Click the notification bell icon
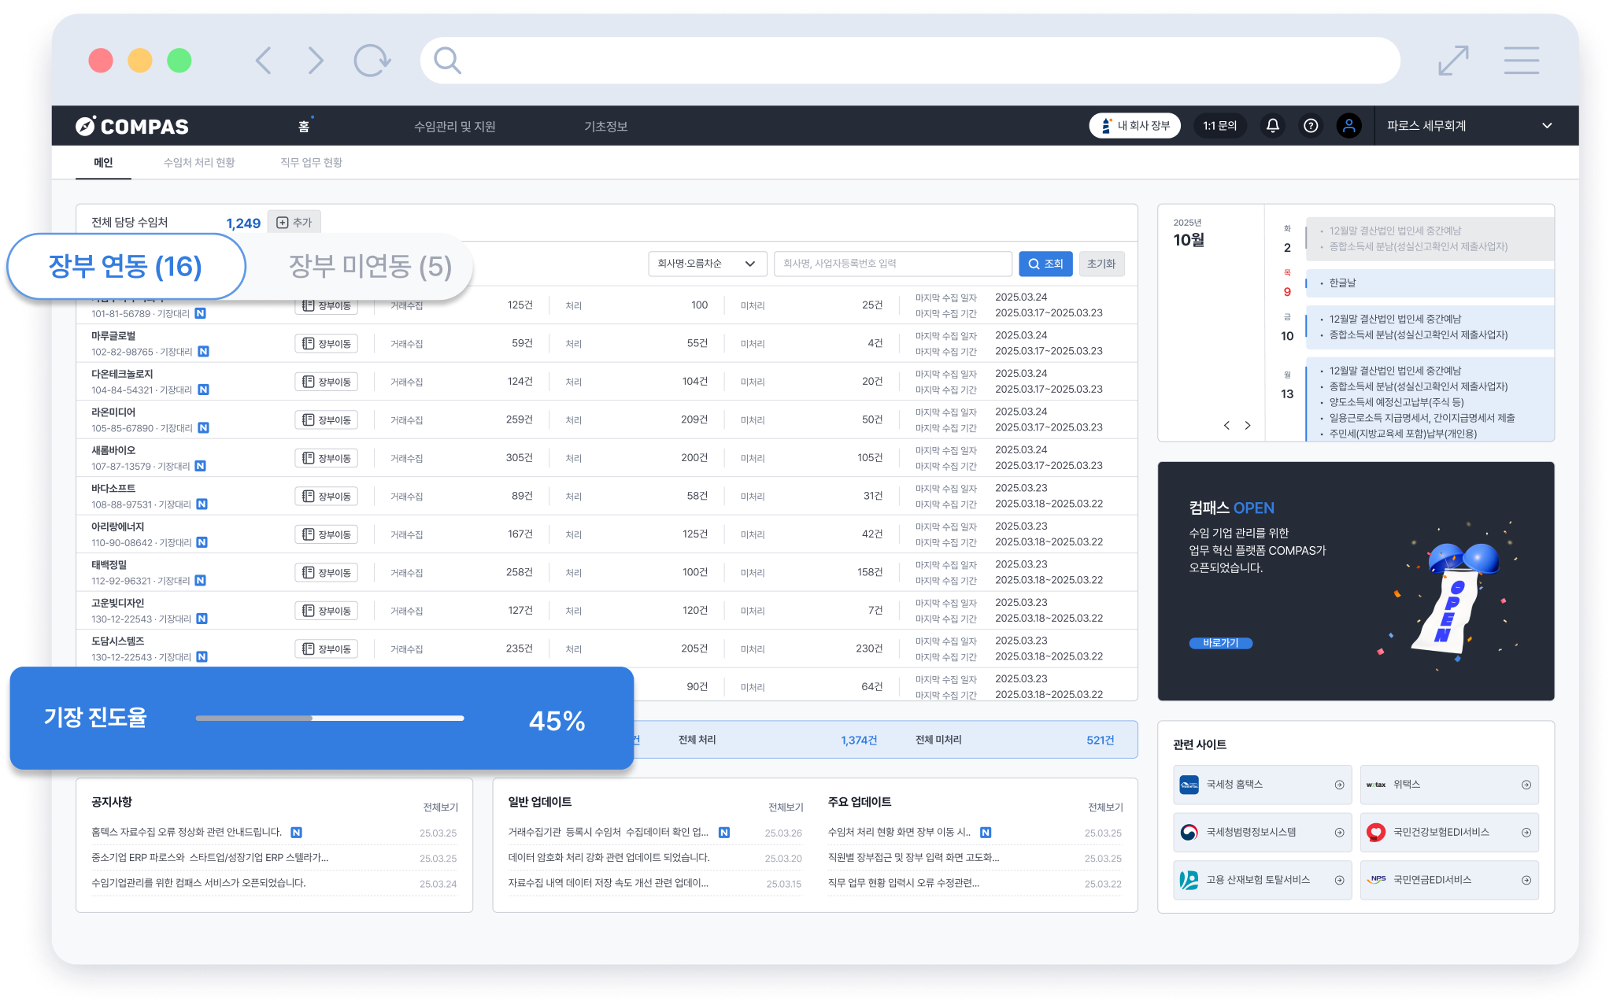Image resolution: width=1613 pixels, height=1005 pixels. point(1272,126)
